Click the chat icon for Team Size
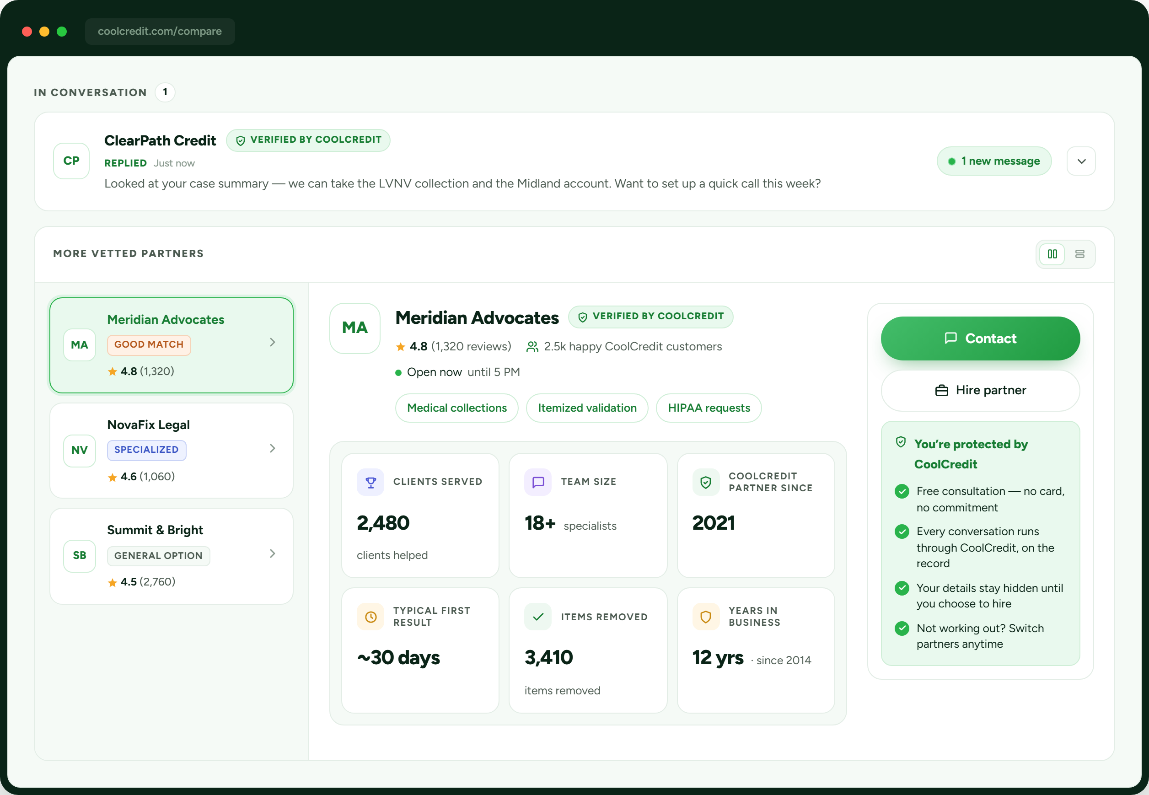 tap(538, 482)
